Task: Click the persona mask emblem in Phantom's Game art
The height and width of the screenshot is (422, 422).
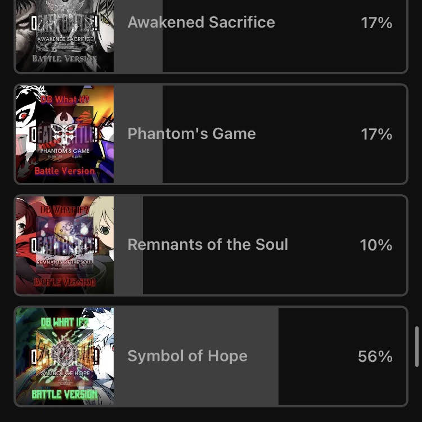Action: pos(64,128)
